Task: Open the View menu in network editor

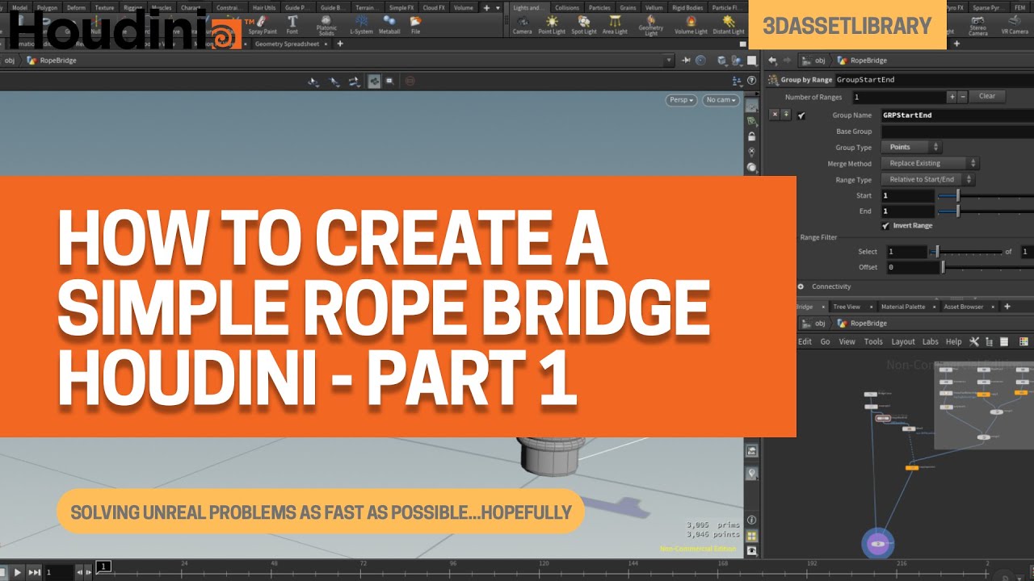Action: click(x=847, y=341)
